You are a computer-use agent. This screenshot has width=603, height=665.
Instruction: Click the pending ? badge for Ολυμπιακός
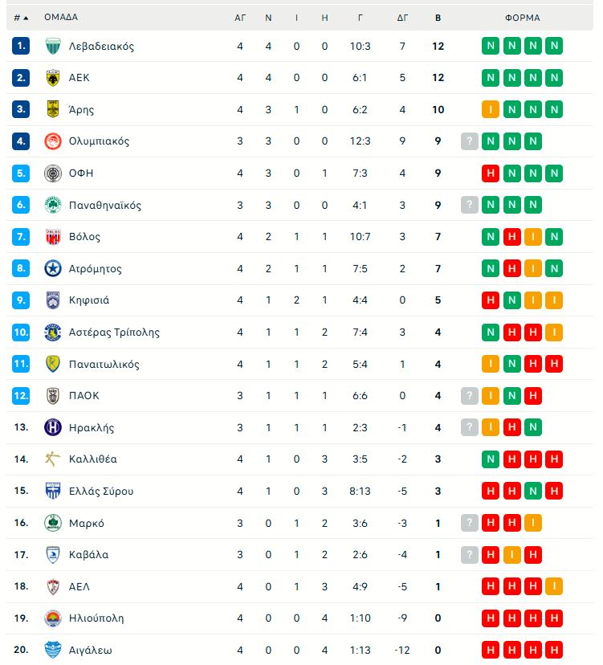(469, 141)
